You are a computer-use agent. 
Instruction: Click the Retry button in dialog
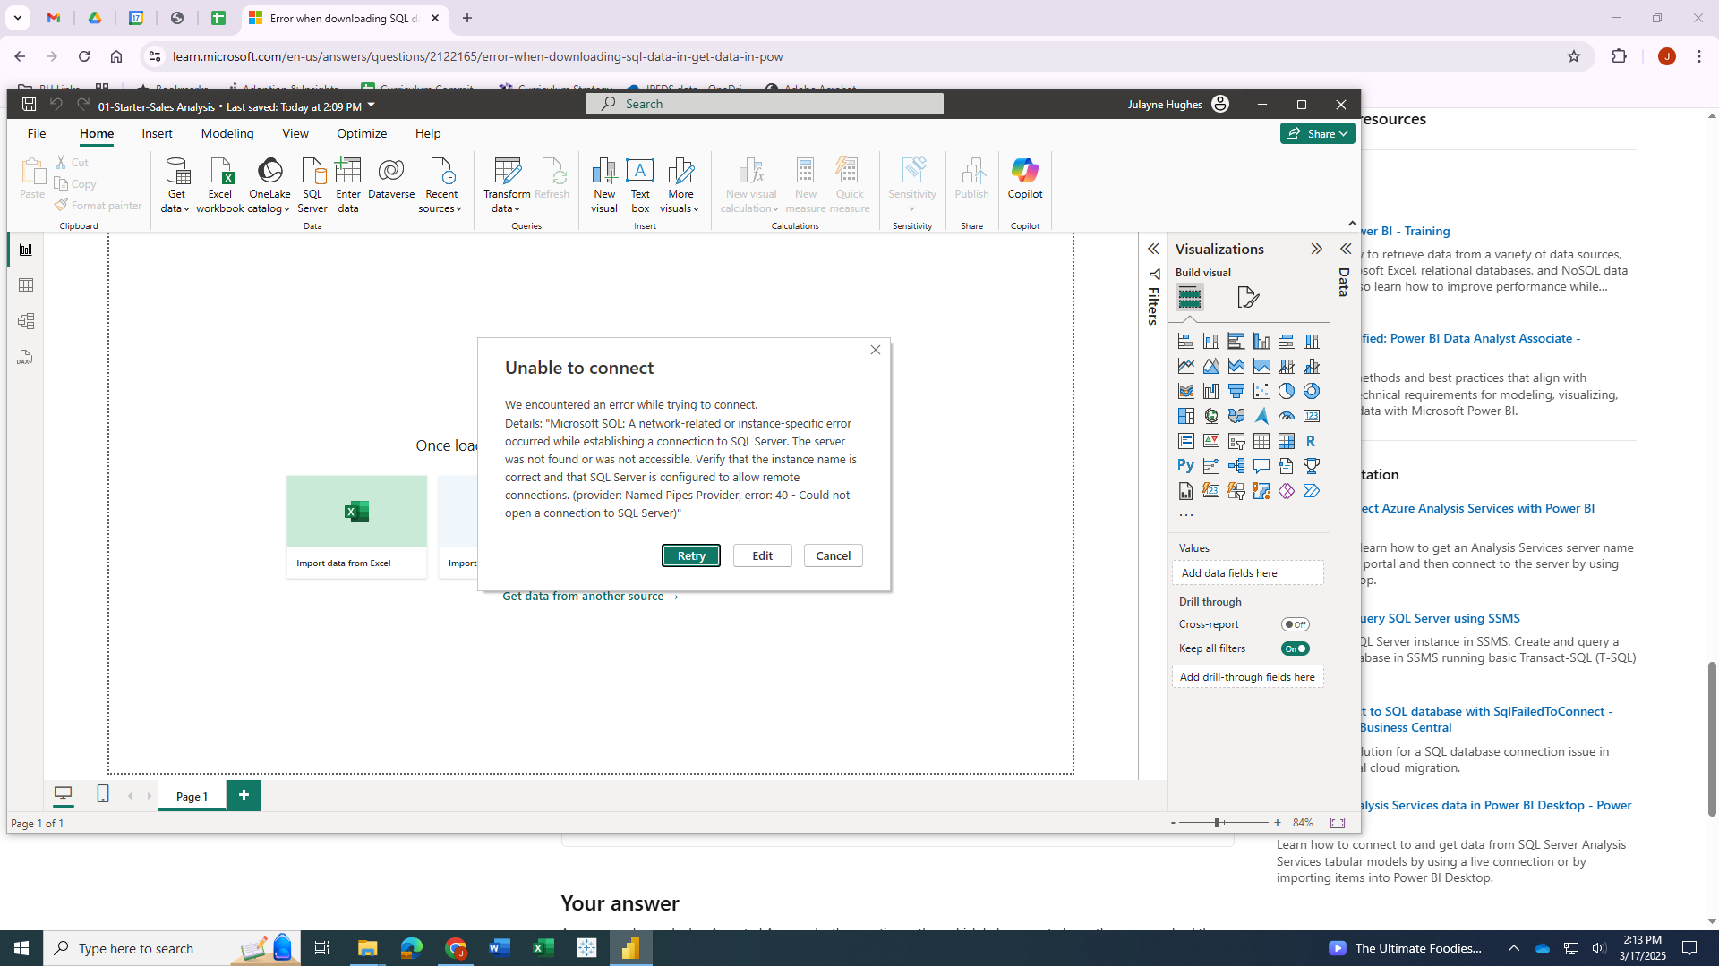[690, 555]
